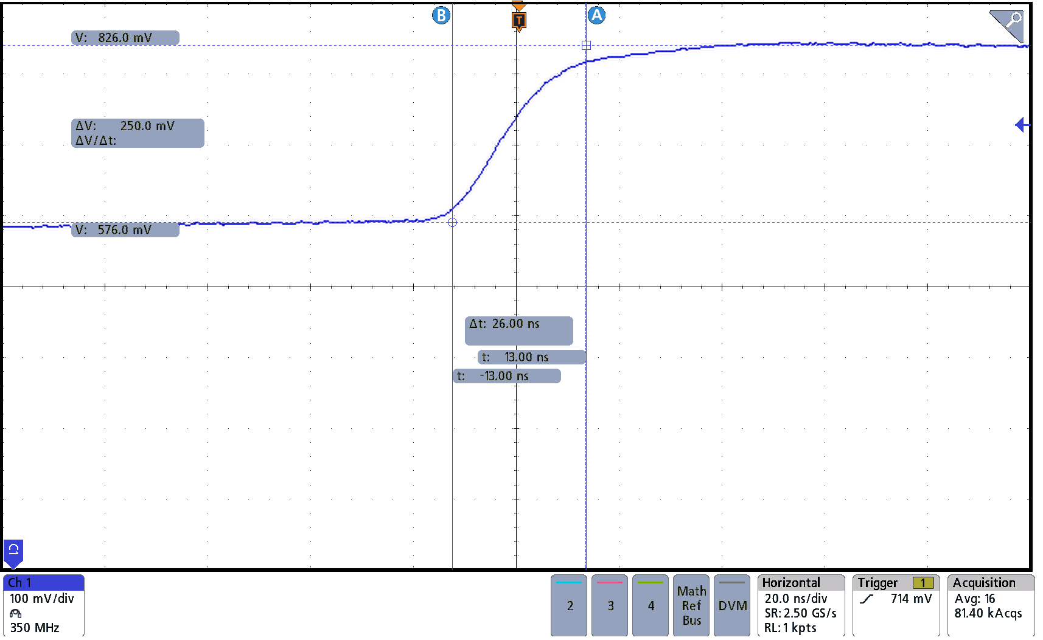Expand the Acquisition badge settings
This screenshot has width=1043, height=640.
[x=991, y=605]
